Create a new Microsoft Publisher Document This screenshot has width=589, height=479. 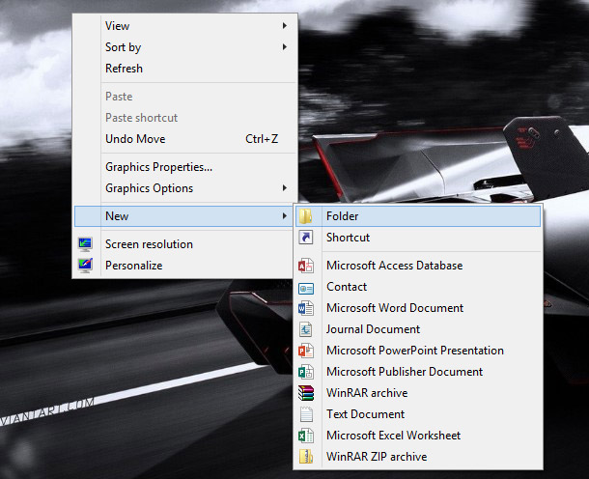tap(418, 372)
